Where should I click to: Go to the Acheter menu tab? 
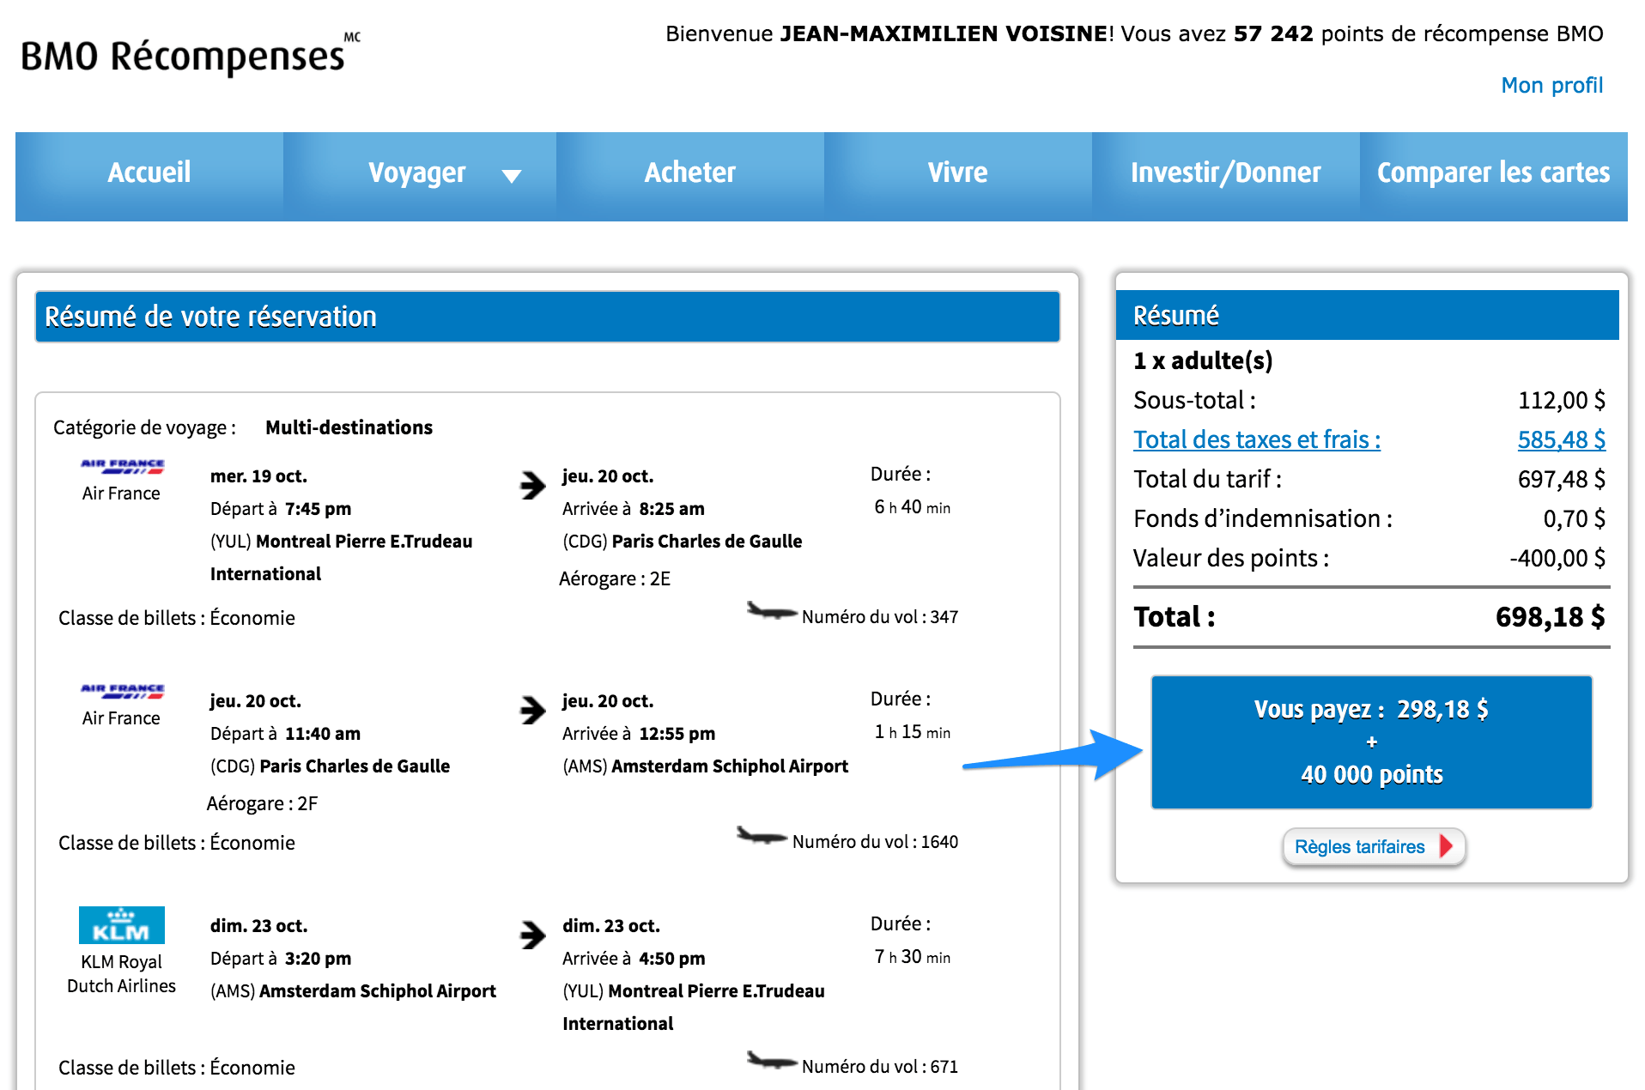(689, 173)
